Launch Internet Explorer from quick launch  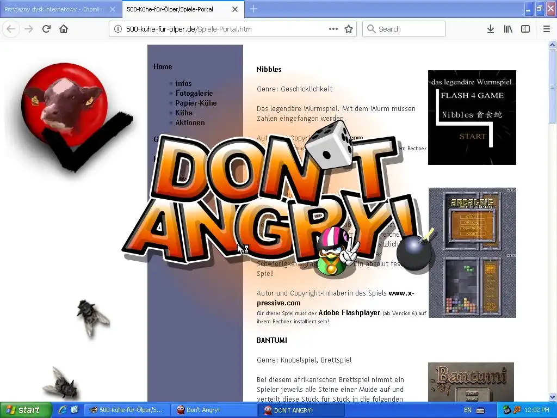(63, 410)
